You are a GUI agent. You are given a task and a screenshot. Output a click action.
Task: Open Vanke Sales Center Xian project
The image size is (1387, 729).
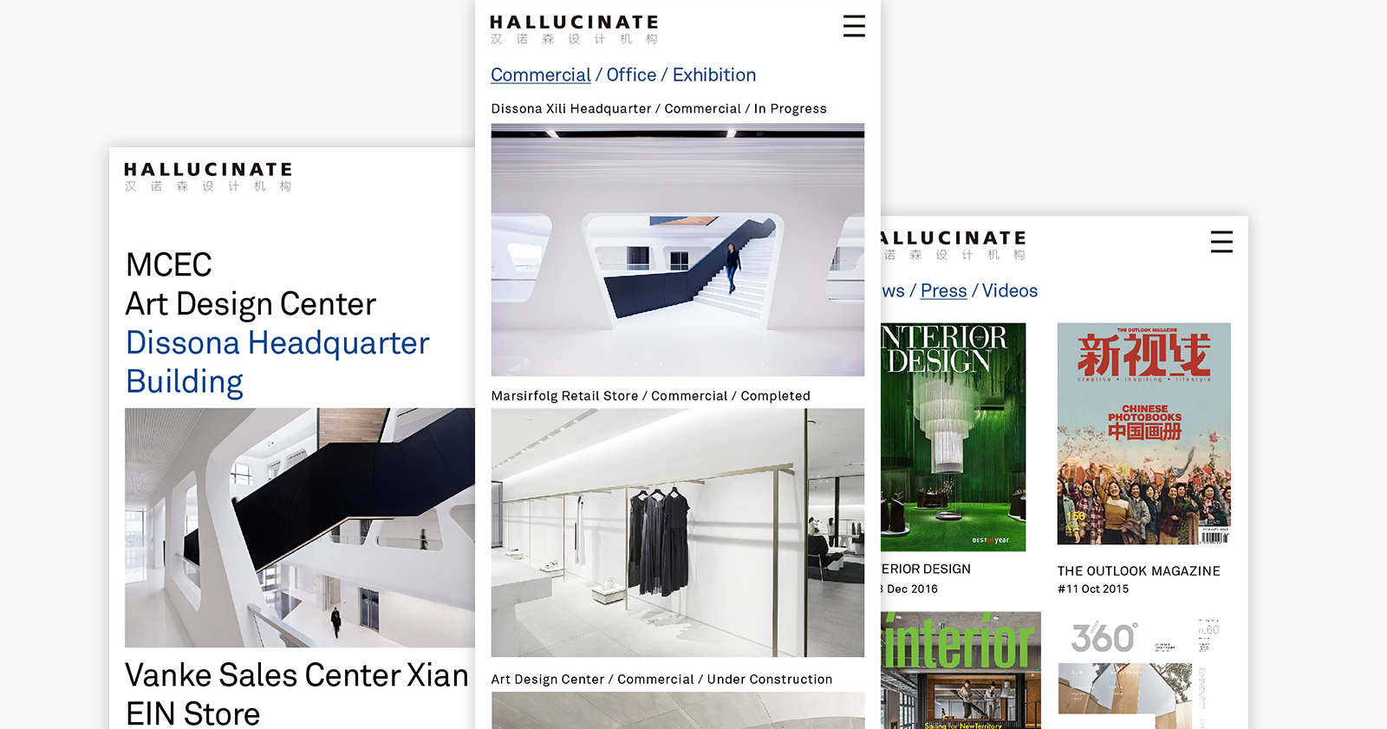pyautogui.click(x=296, y=675)
